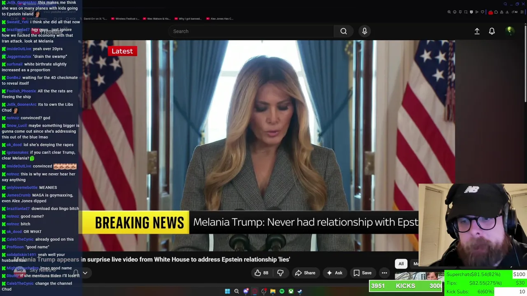Screen dimensions: 527x296
Task: Click the browser zoom magnifier toolbar icon
Action: pos(449,12)
